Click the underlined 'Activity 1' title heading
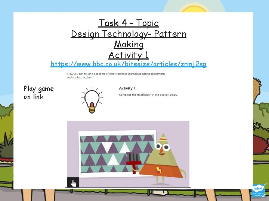 pos(129,55)
